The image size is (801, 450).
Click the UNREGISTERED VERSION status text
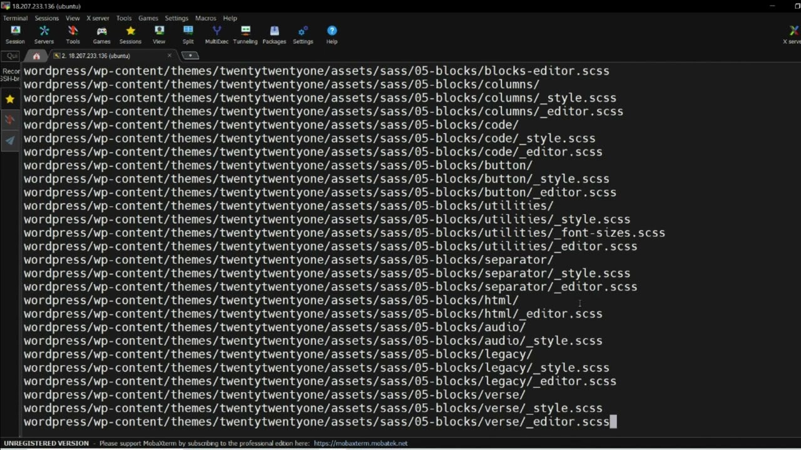click(46, 443)
